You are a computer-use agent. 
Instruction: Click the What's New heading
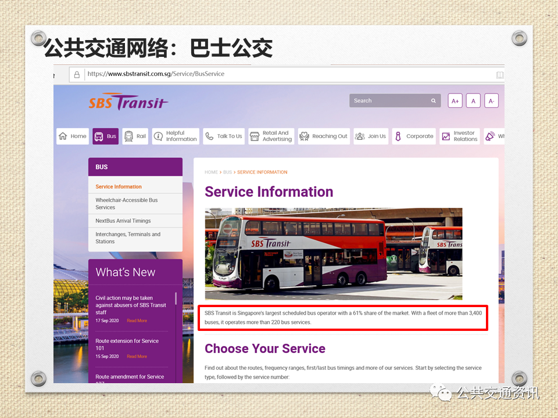tap(126, 272)
